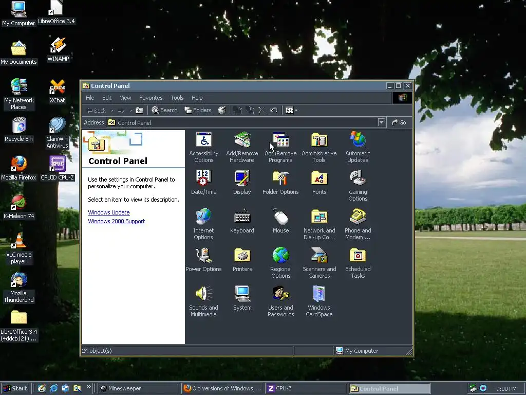Toggle the Folders pane button
The width and height of the screenshot is (526, 395).
coord(198,110)
